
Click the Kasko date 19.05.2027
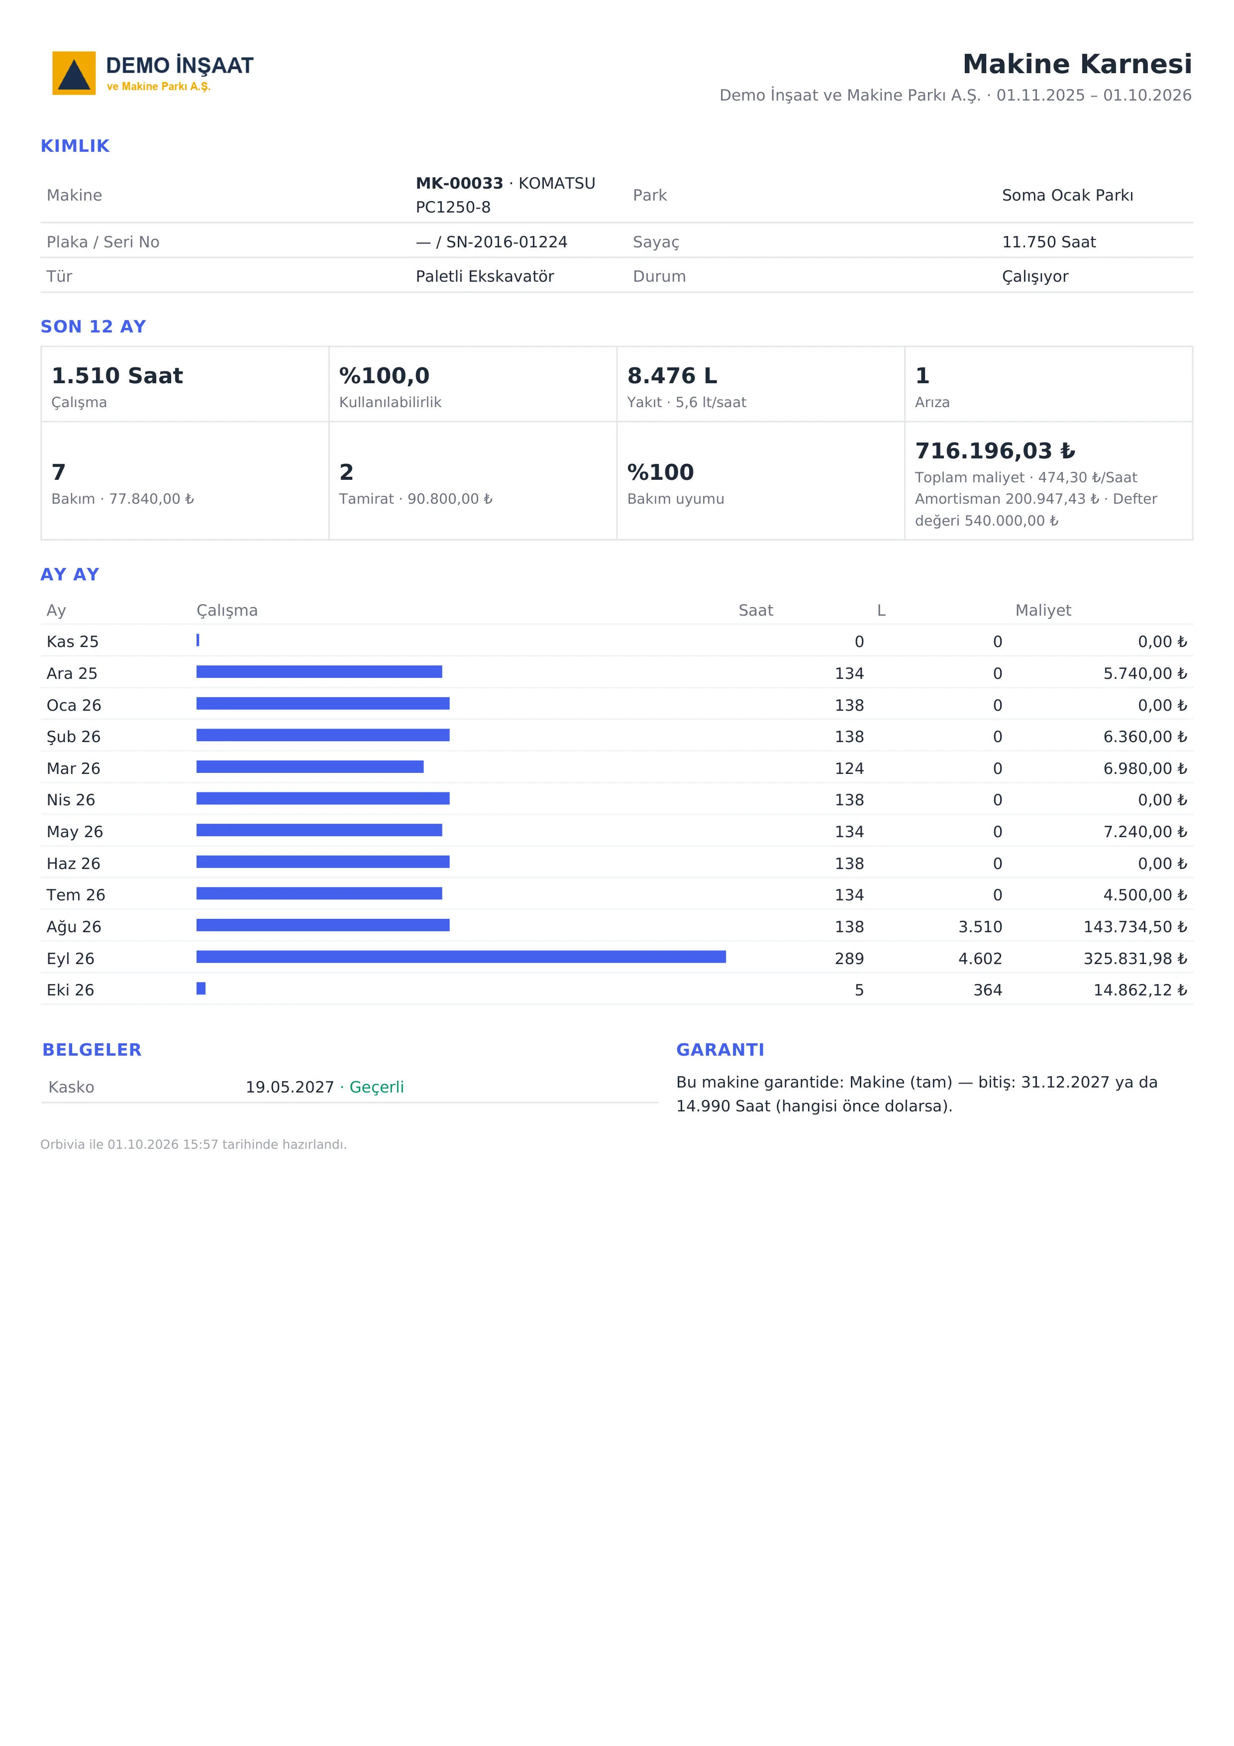[x=290, y=1088]
